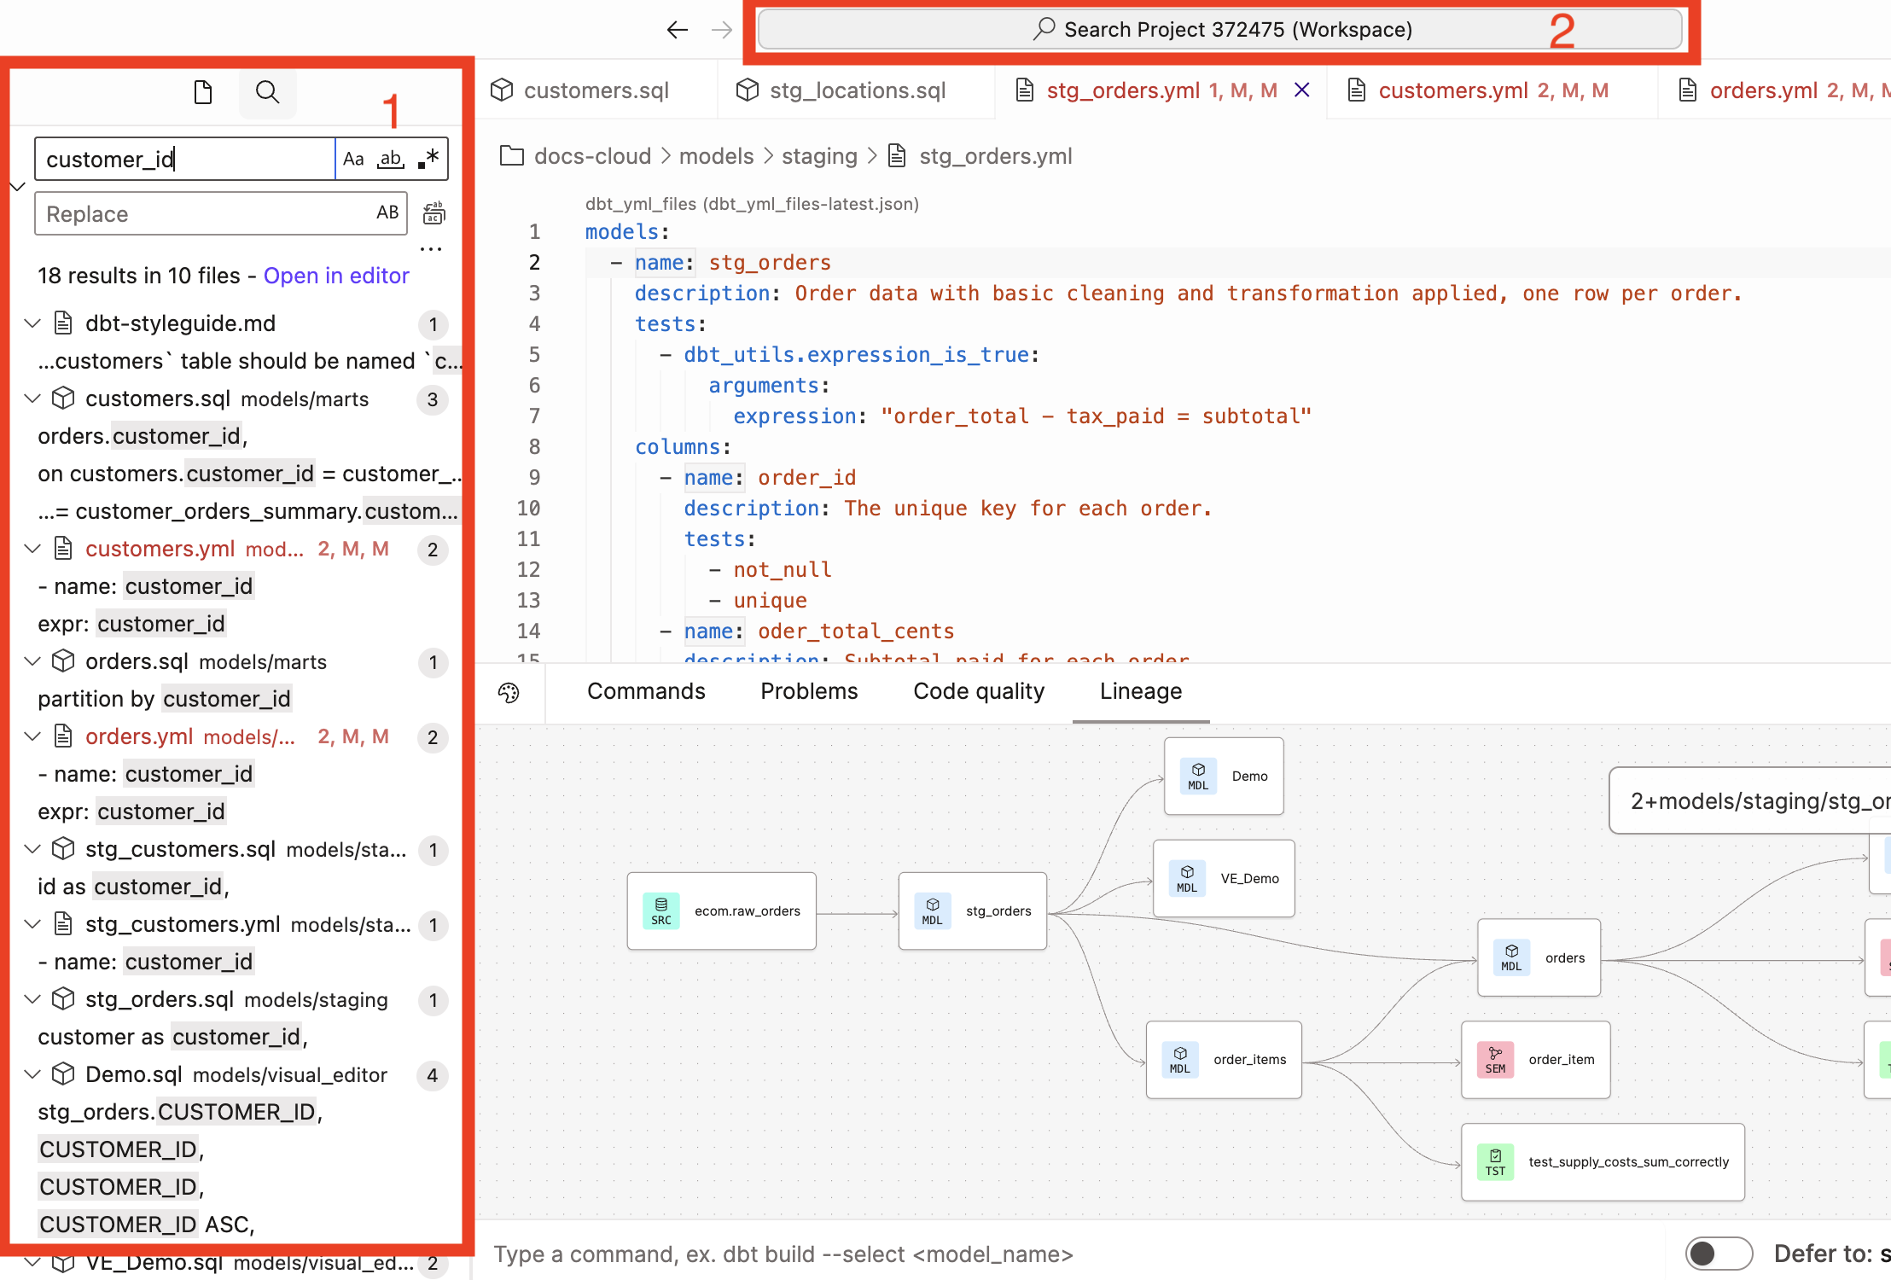Collapse the Demo.sql result group
1891x1280 pixels.
coord(32,1074)
